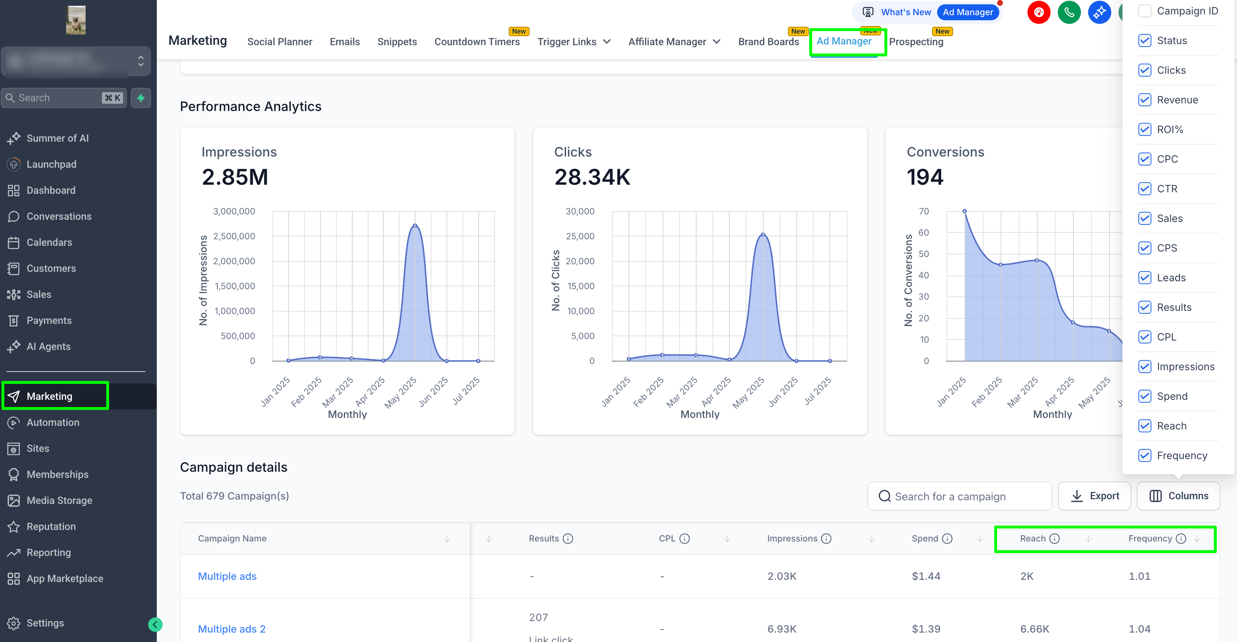Click the info icon next to Impressions column
Viewport: 1237px width, 642px height.
pos(826,538)
